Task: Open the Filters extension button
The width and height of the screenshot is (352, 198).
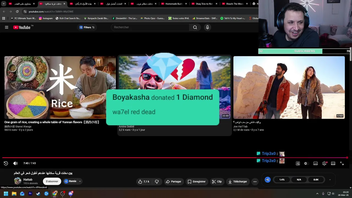Action: click(87, 27)
